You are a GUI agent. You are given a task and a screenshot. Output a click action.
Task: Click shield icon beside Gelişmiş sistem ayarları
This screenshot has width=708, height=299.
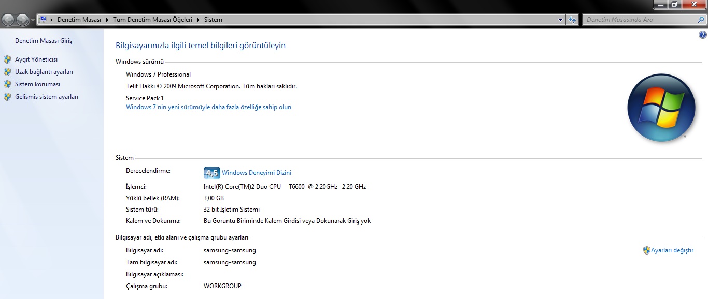[7, 97]
